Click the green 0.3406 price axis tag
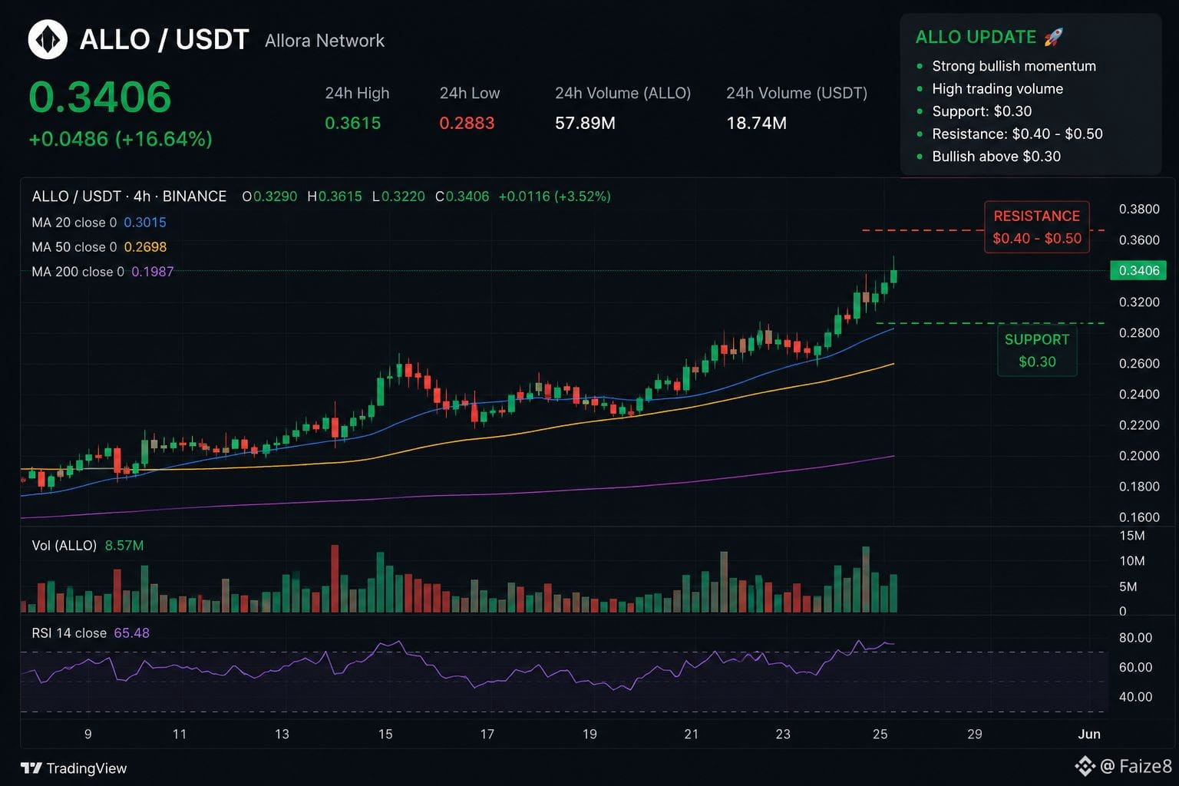The image size is (1179, 786). point(1138,270)
